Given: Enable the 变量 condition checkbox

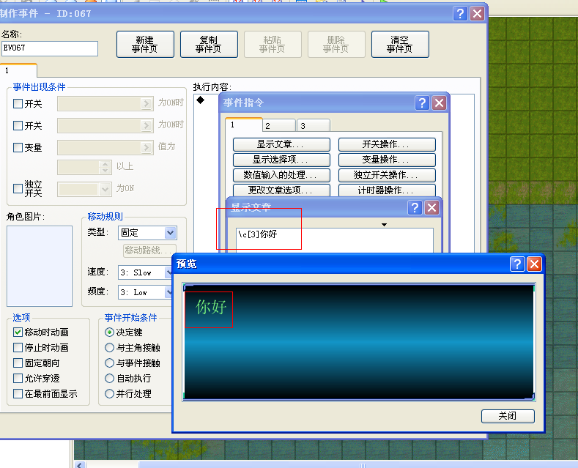Looking at the screenshot, I should tap(18, 148).
